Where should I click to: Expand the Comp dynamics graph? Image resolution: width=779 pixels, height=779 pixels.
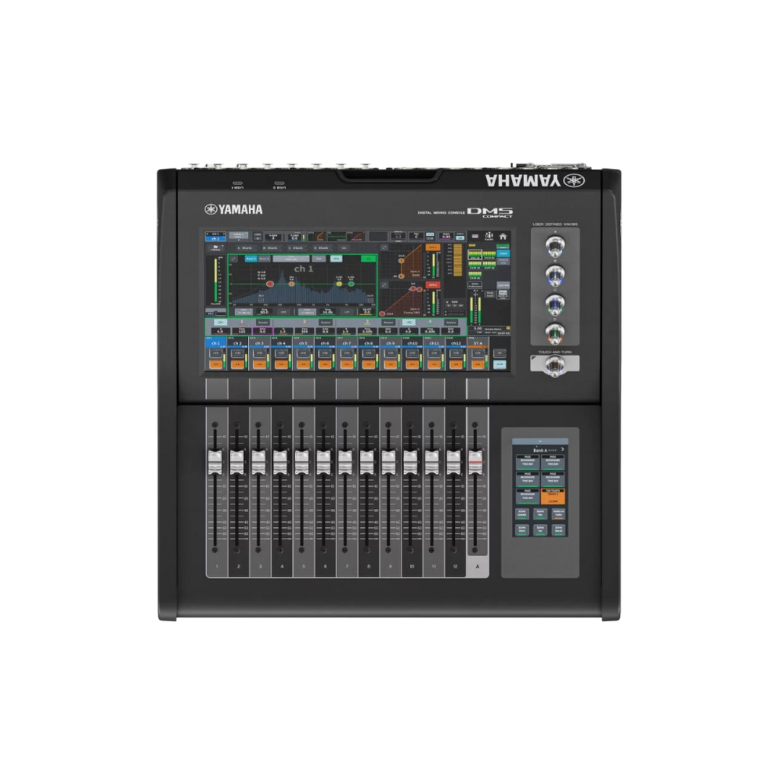(x=384, y=285)
